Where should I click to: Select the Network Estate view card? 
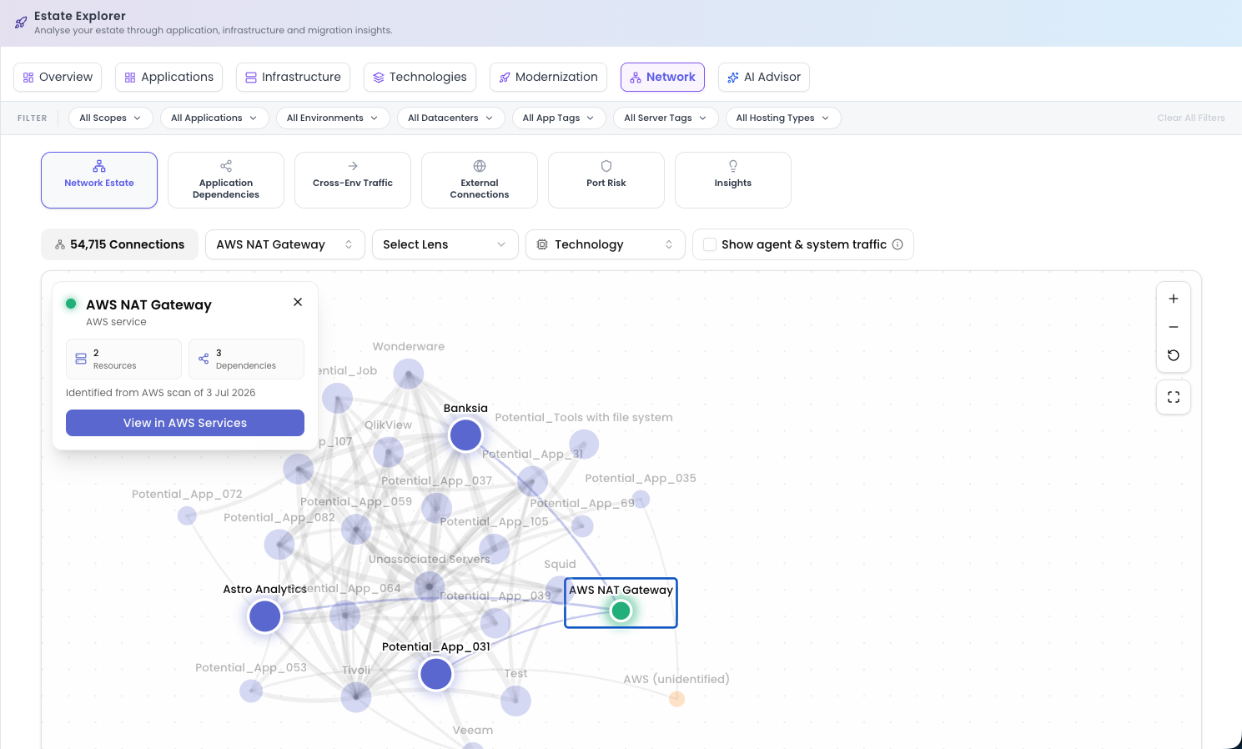(99, 180)
